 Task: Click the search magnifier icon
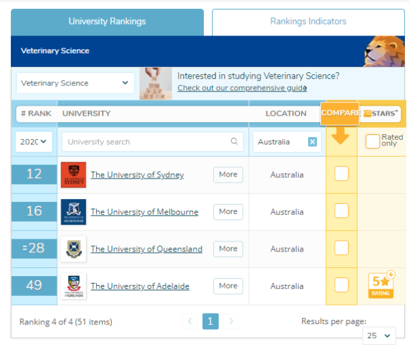pos(234,141)
